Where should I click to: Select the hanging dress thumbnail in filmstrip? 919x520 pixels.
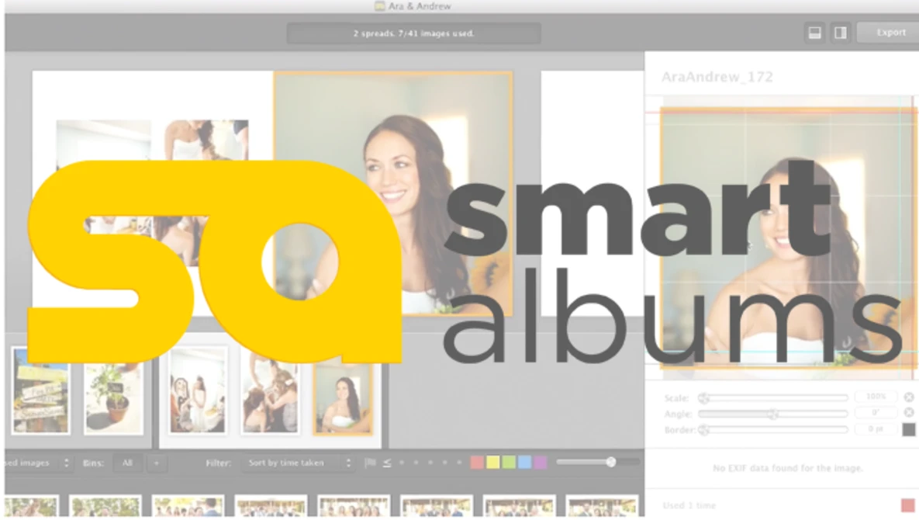click(197, 390)
